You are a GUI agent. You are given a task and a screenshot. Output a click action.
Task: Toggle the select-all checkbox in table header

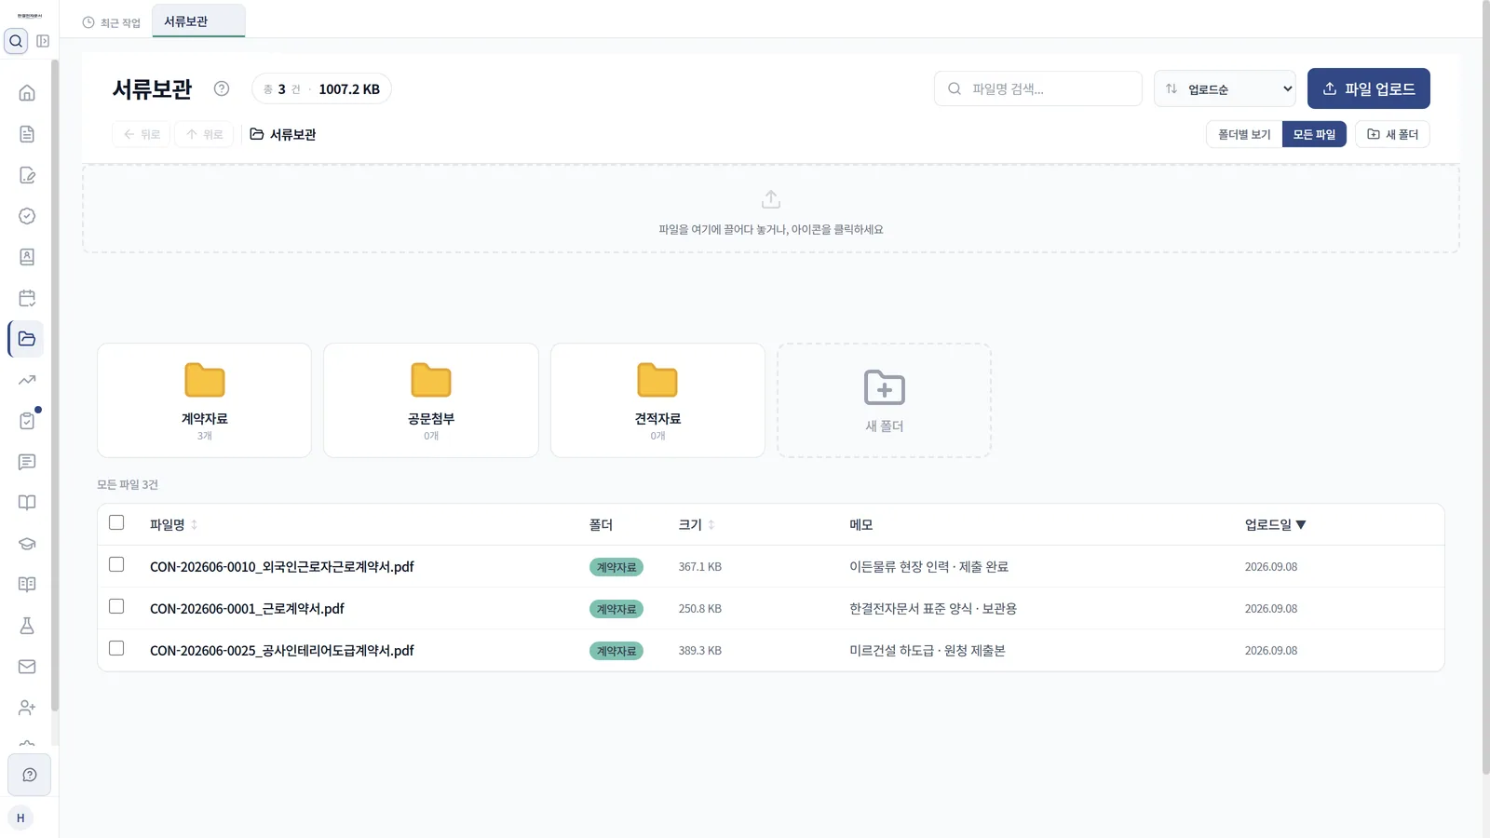(x=116, y=522)
